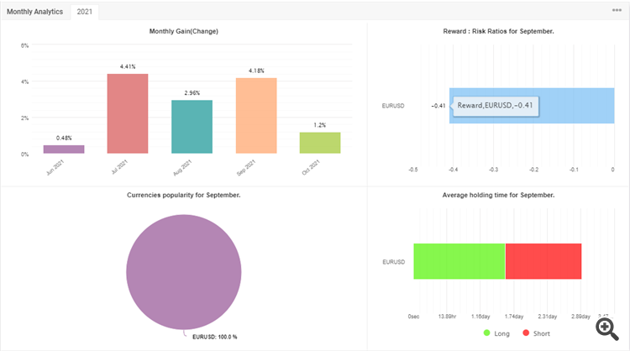
Task: Click the Long legend label text
Action: (x=501, y=333)
